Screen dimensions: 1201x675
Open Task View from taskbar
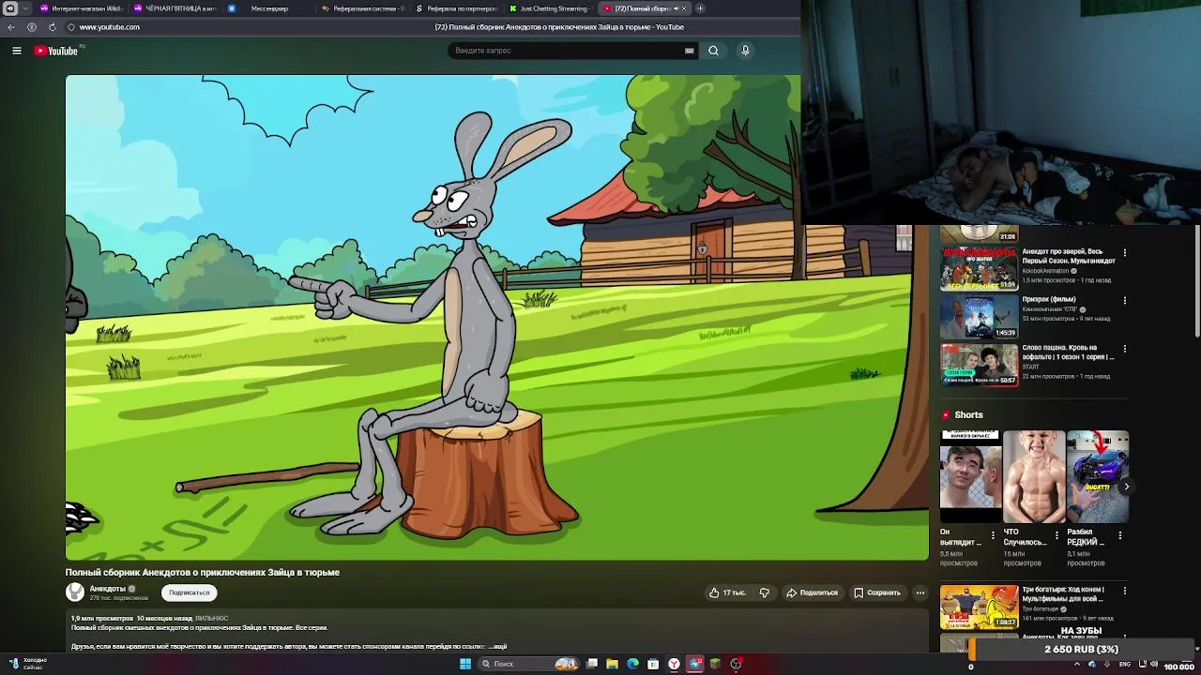(592, 664)
